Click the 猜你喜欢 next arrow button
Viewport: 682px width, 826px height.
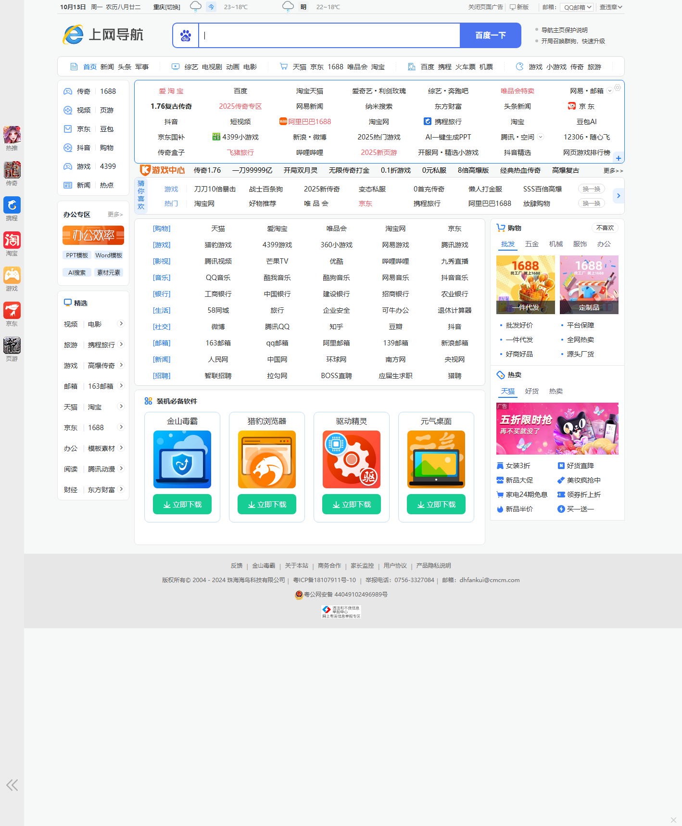pyautogui.click(x=619, y=196)
